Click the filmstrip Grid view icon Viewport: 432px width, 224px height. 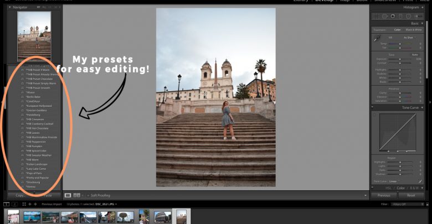24,204
